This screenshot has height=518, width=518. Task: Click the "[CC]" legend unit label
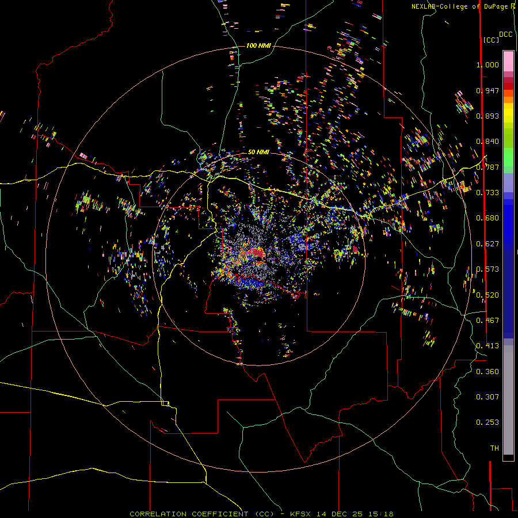[492, 40]
